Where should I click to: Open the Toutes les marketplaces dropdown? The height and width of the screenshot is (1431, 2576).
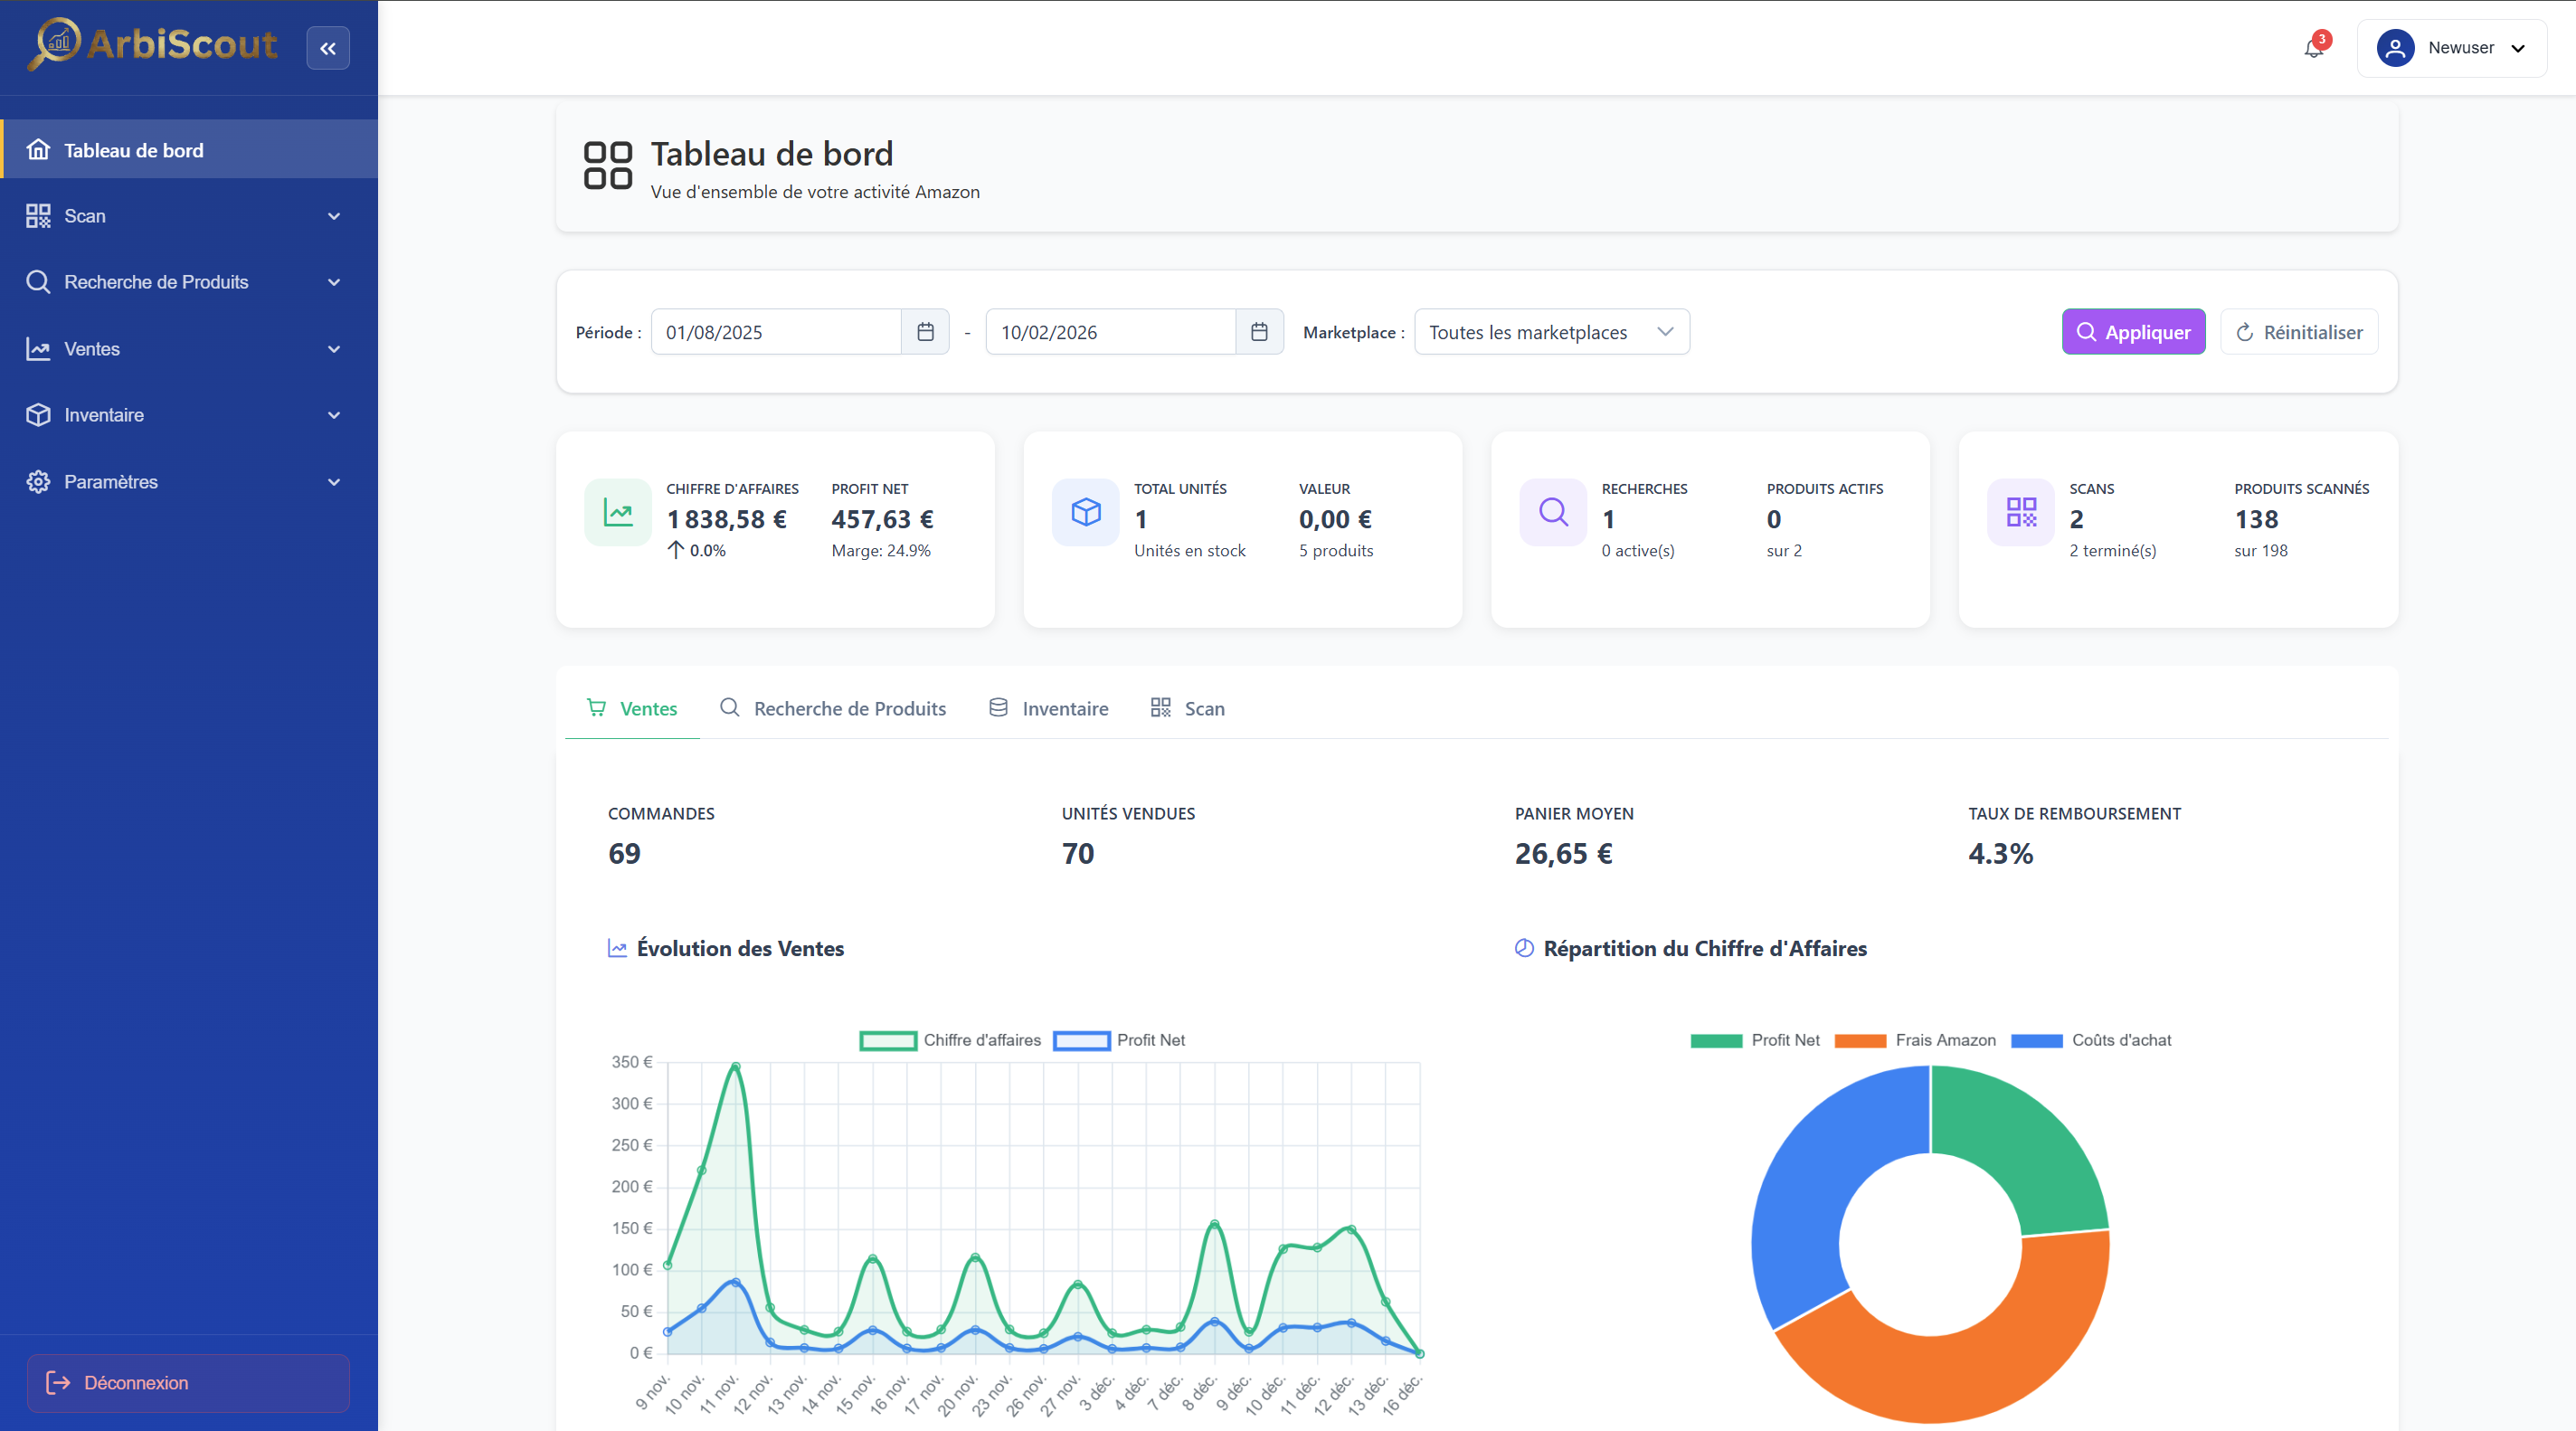click(x=1551, y=331)
